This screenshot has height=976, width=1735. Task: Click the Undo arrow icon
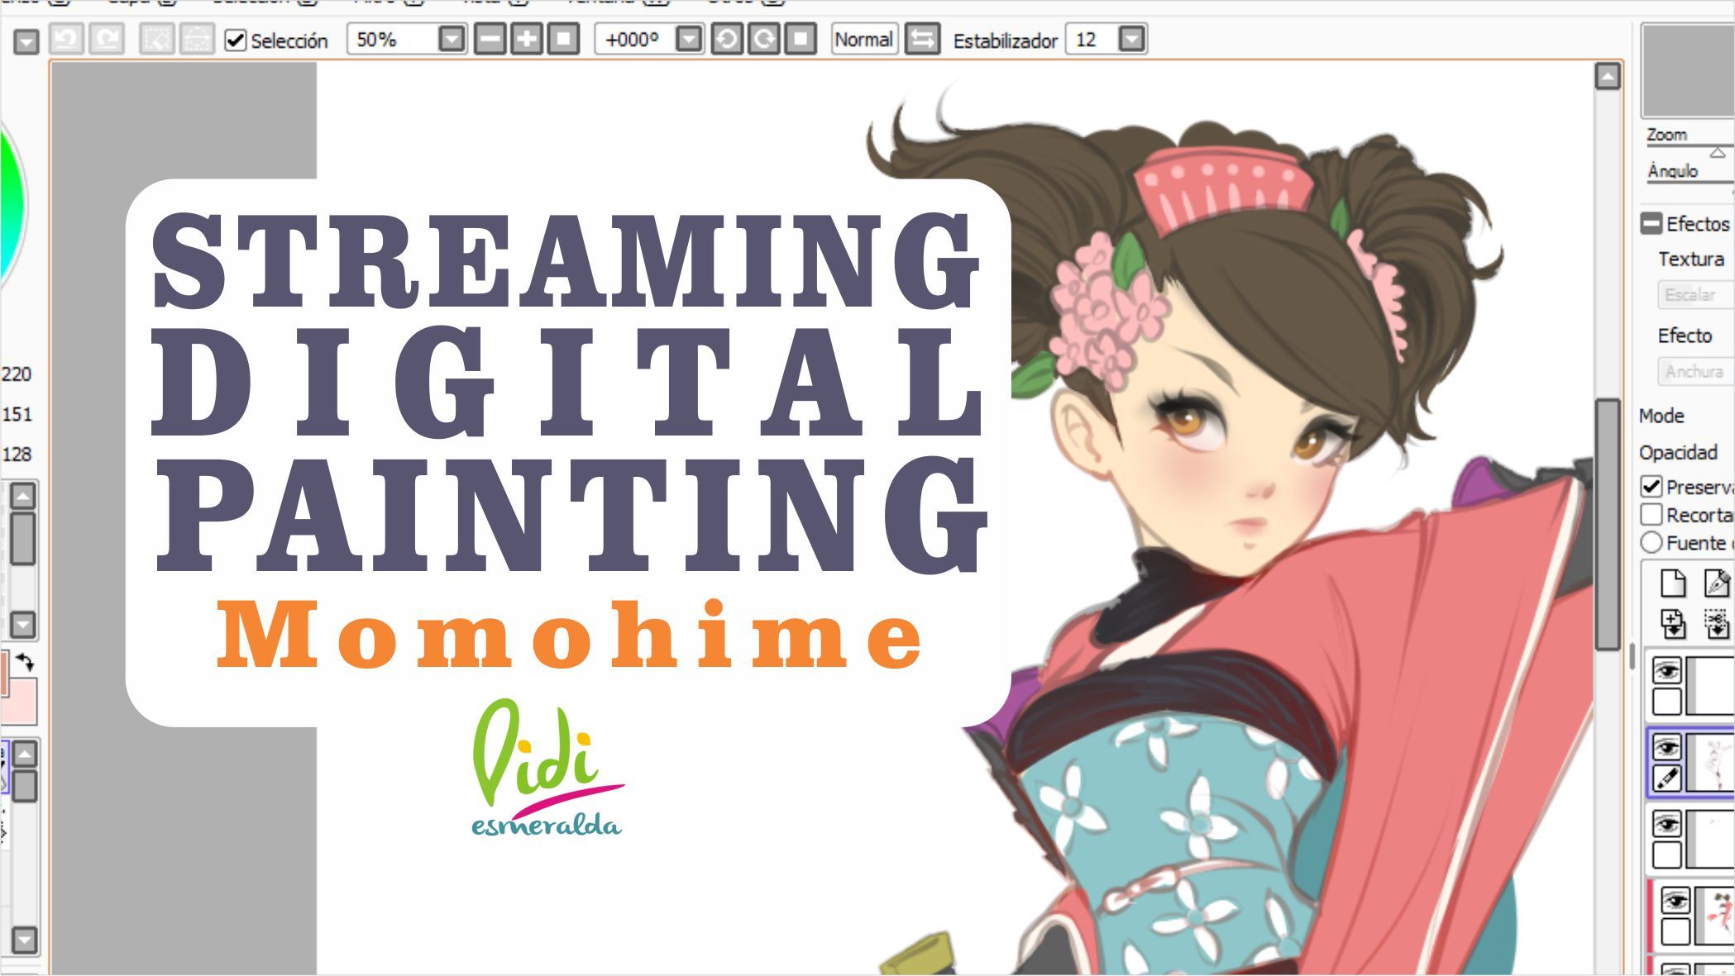[66, 39]
